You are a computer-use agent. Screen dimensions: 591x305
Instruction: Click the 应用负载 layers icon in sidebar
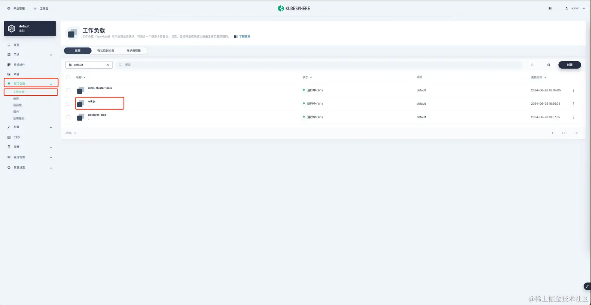[x=9, y=84]
